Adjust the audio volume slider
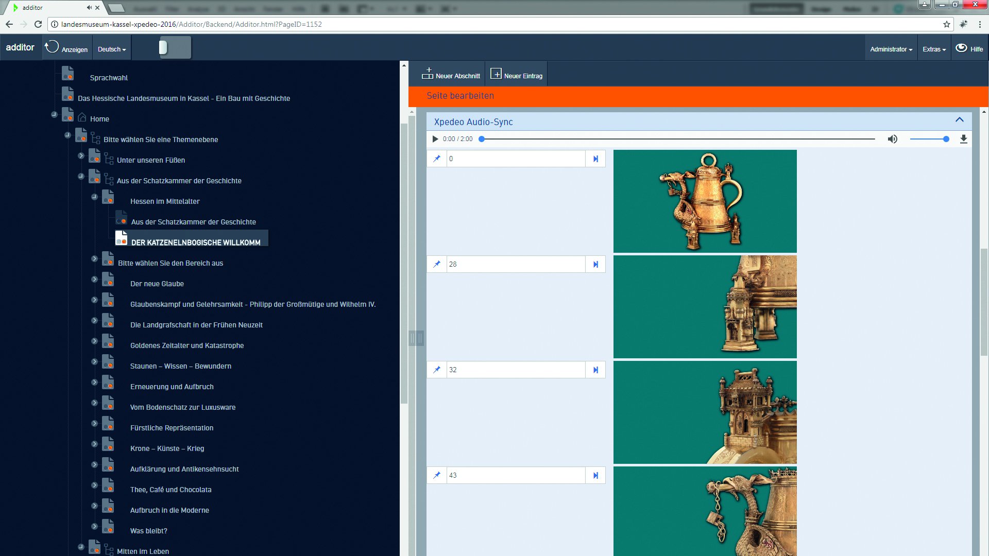Screen dimensions: 989x556 click(929, 139)
